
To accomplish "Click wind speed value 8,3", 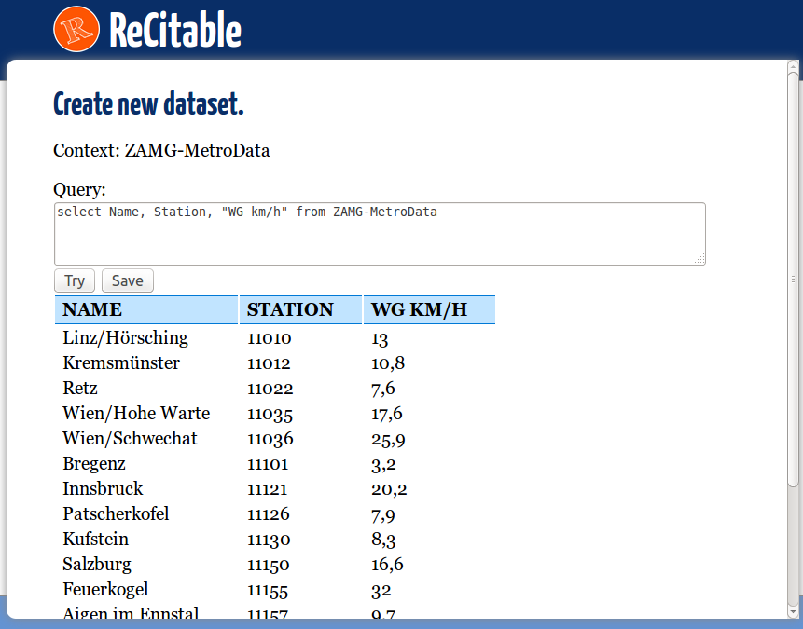I will pyautogui.click(x=383, y=540).
